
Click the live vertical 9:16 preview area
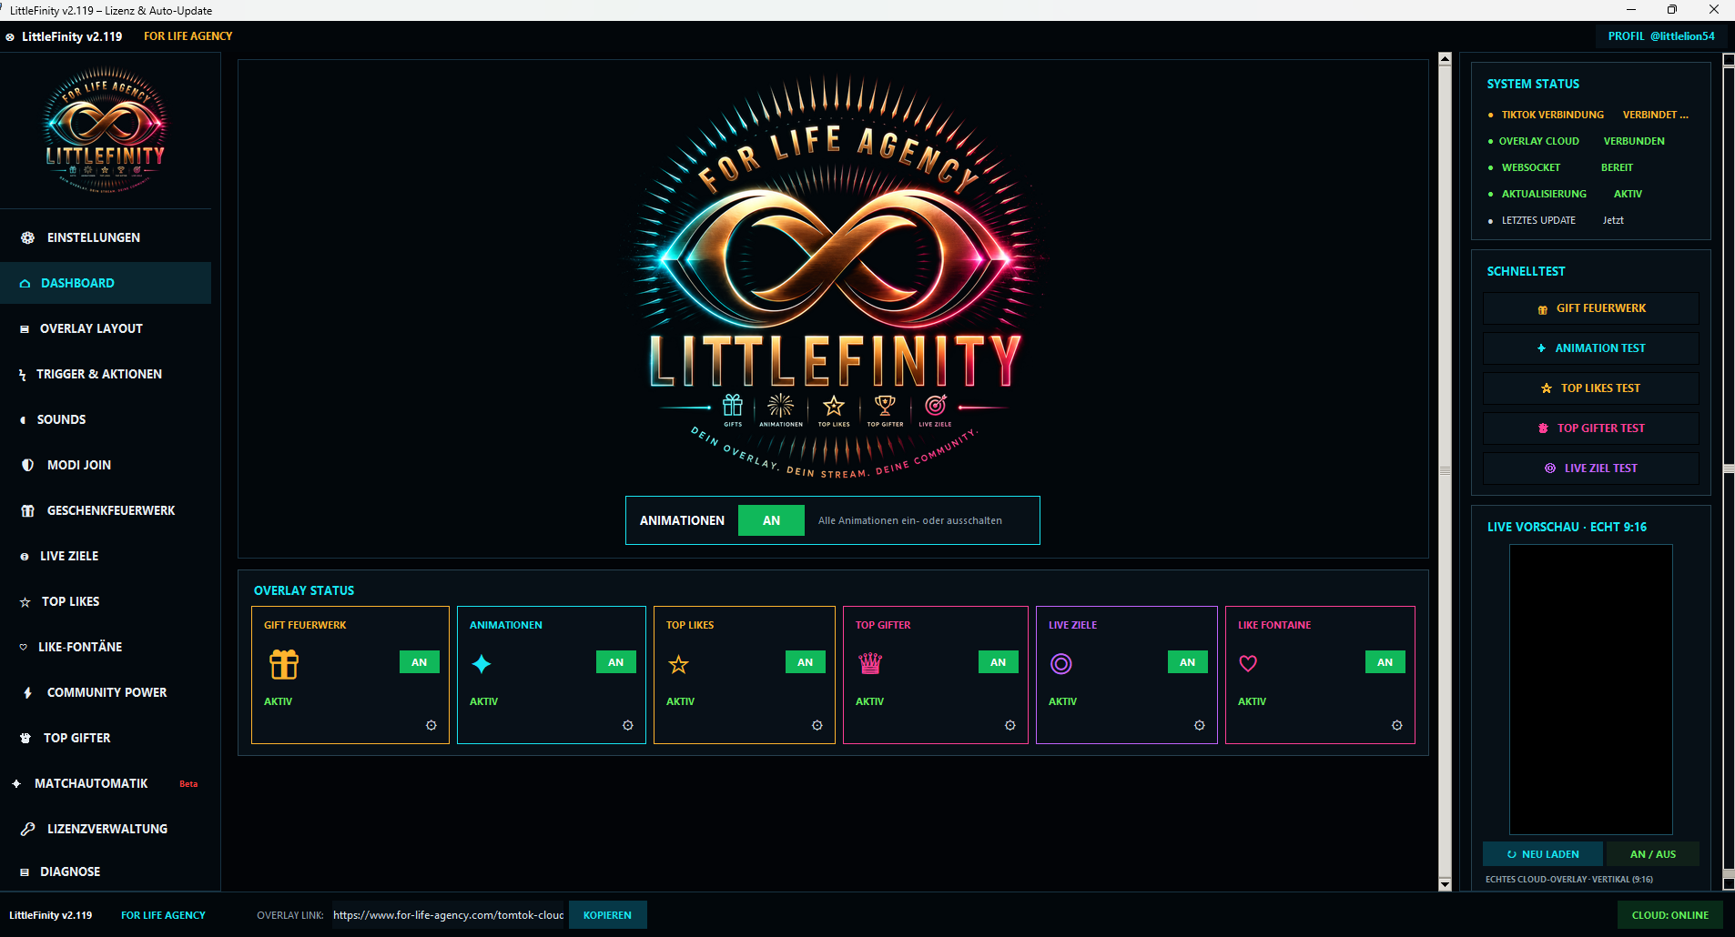[1591, 690]
